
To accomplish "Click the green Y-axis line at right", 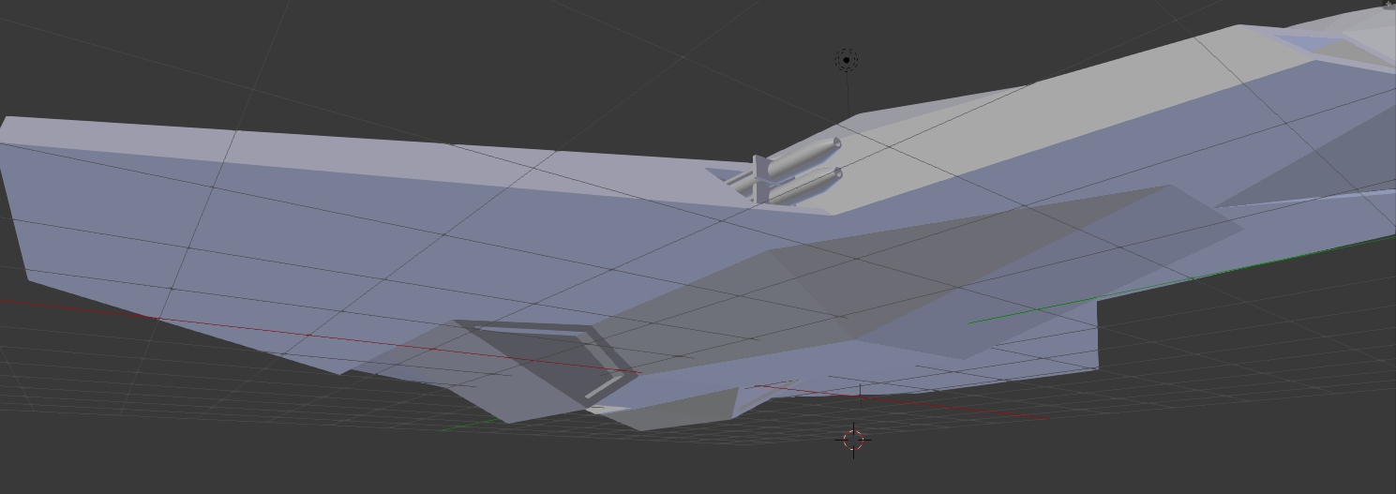I will click(x=1031, y=311).
